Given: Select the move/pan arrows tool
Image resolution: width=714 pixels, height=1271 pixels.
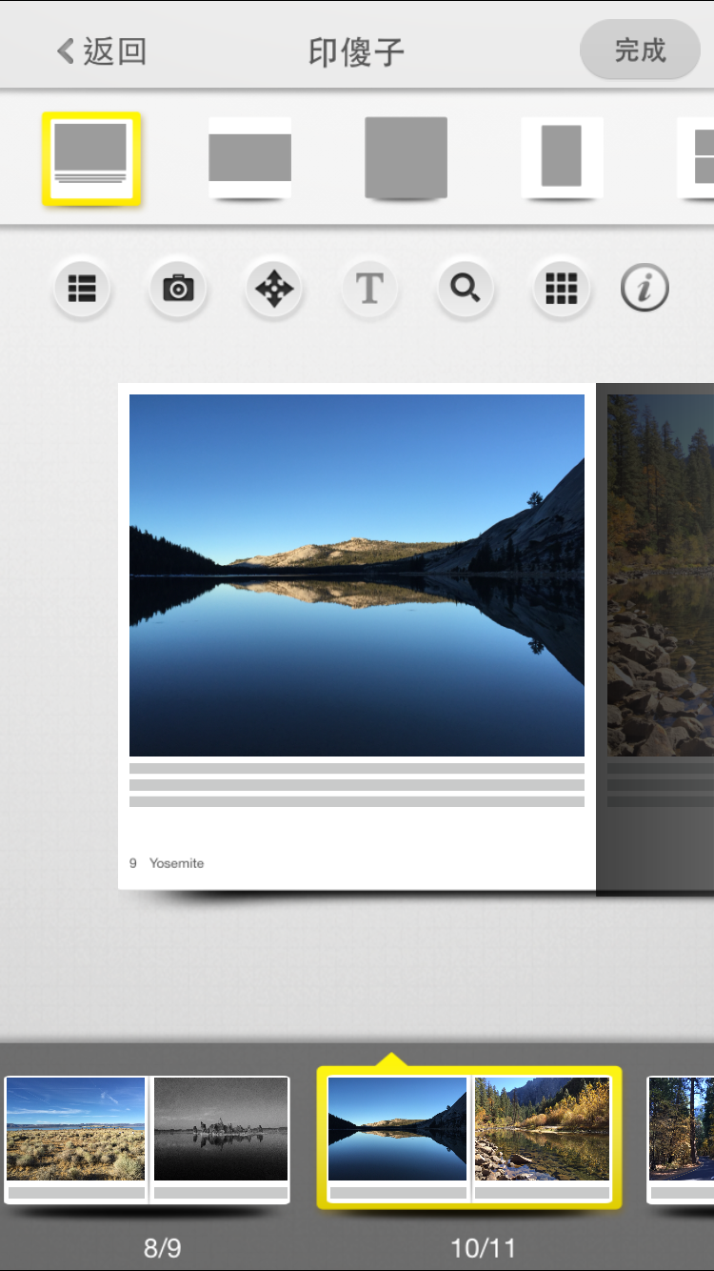Looking at the screenshot, I should point(274,288).
